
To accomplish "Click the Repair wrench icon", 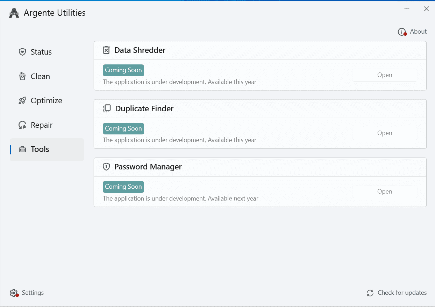I will (22, 125).
